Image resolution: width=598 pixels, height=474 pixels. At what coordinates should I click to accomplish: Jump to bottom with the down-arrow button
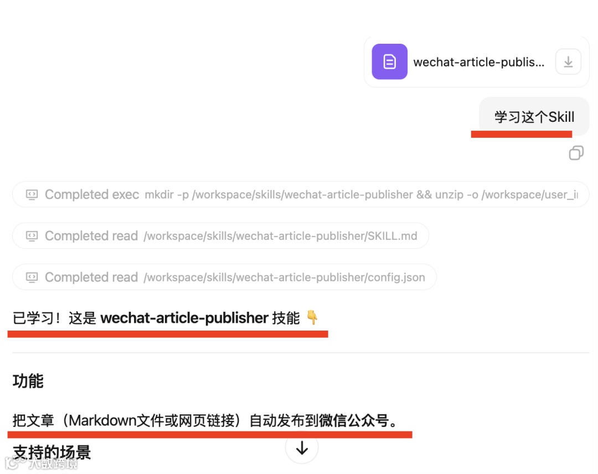tap(302, 447)
